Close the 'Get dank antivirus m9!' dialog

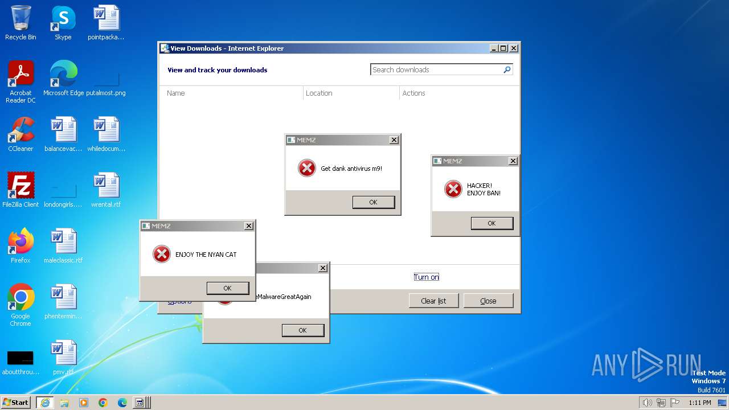[x=394, y=140]
